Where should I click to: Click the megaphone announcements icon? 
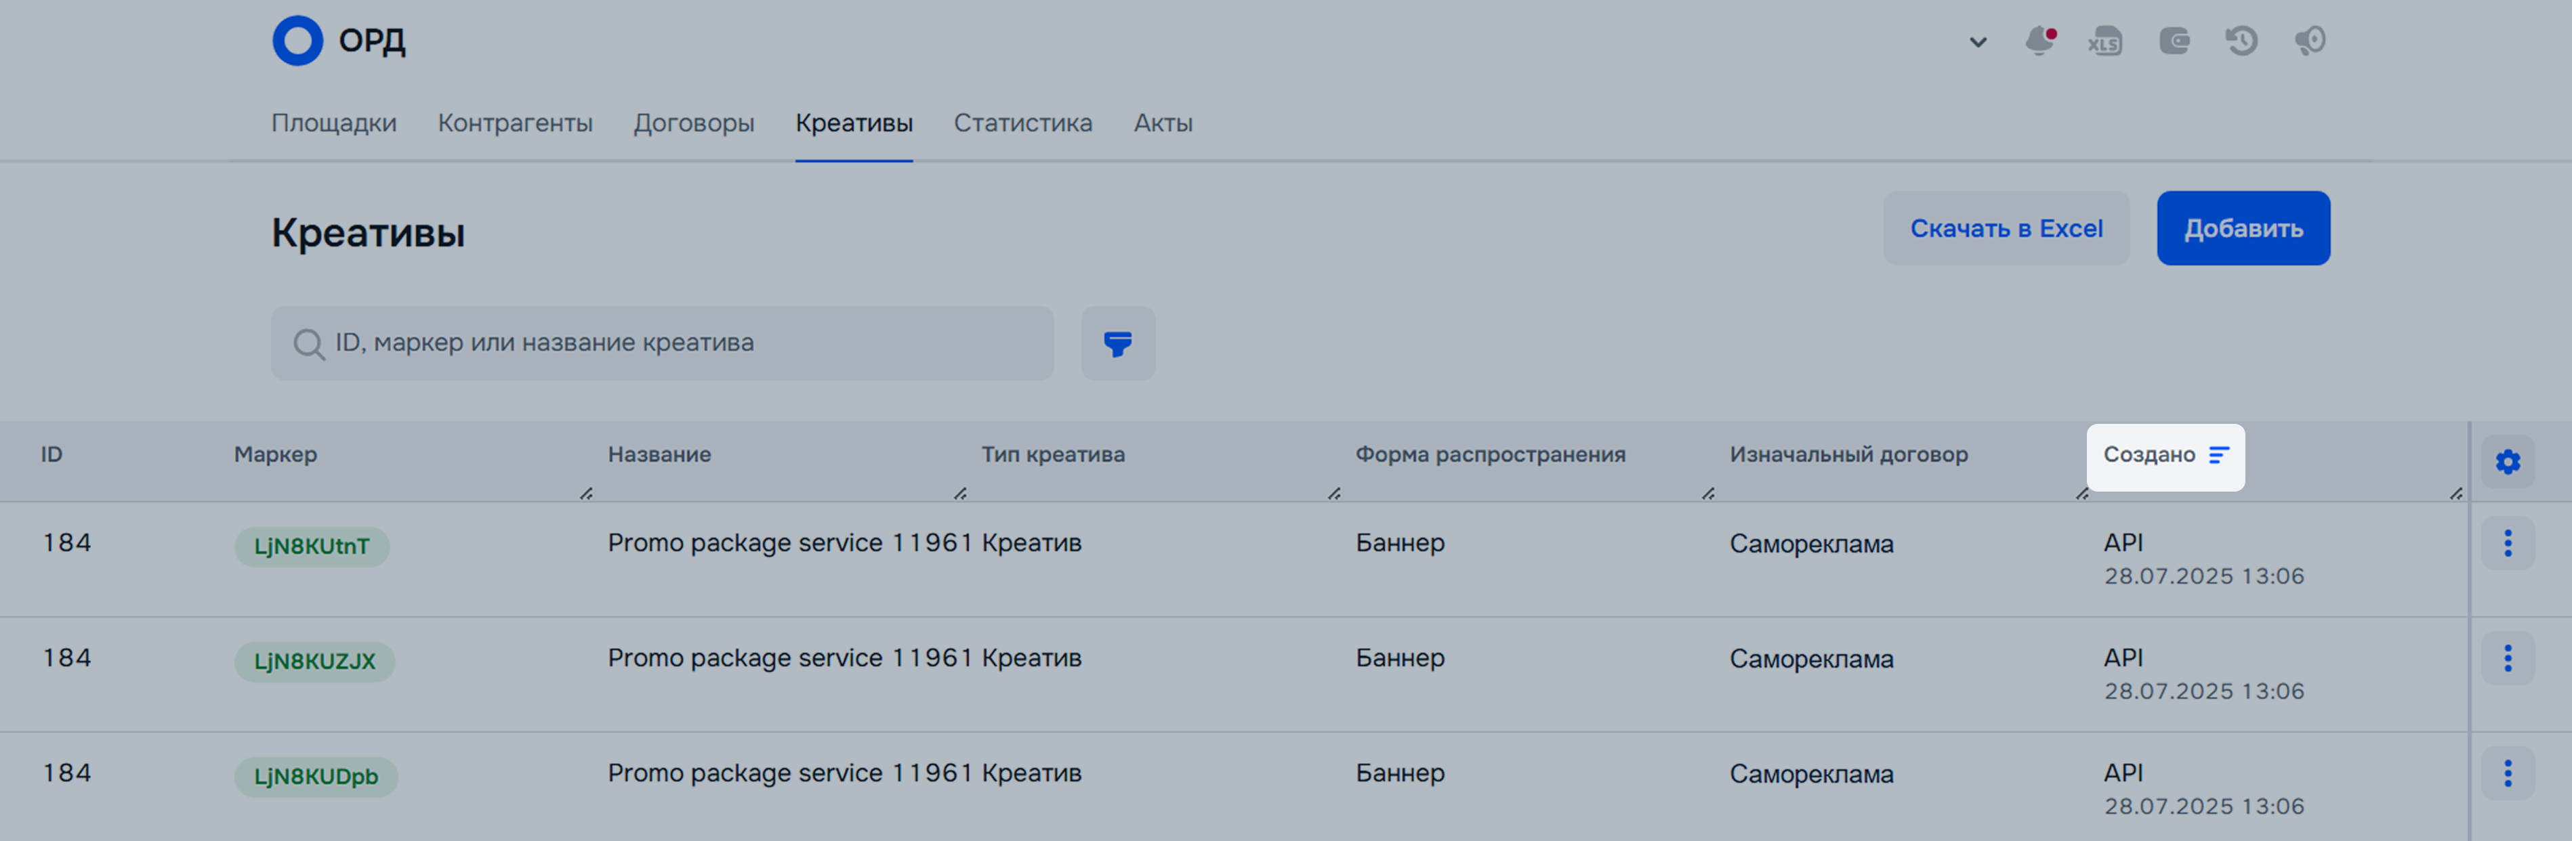(2309, 41)
